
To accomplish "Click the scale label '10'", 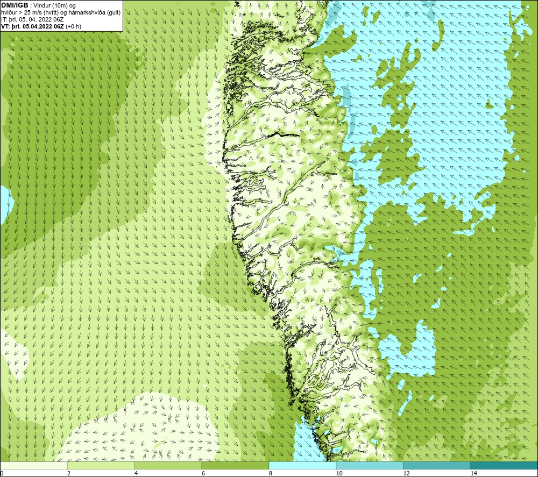I will pos(339,474).
